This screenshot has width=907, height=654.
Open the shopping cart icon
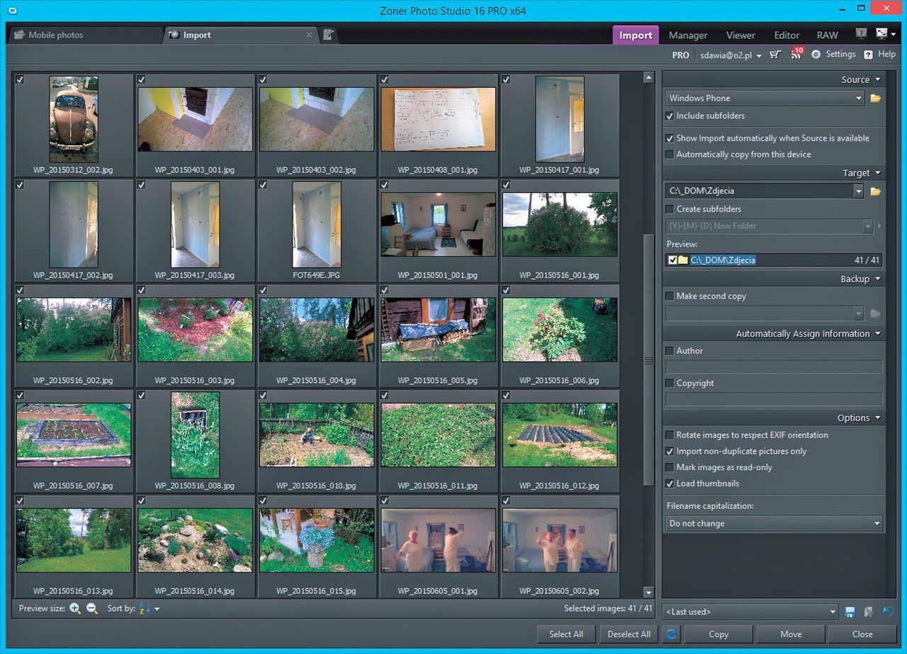pyautogui.click(x=775, y=54)
